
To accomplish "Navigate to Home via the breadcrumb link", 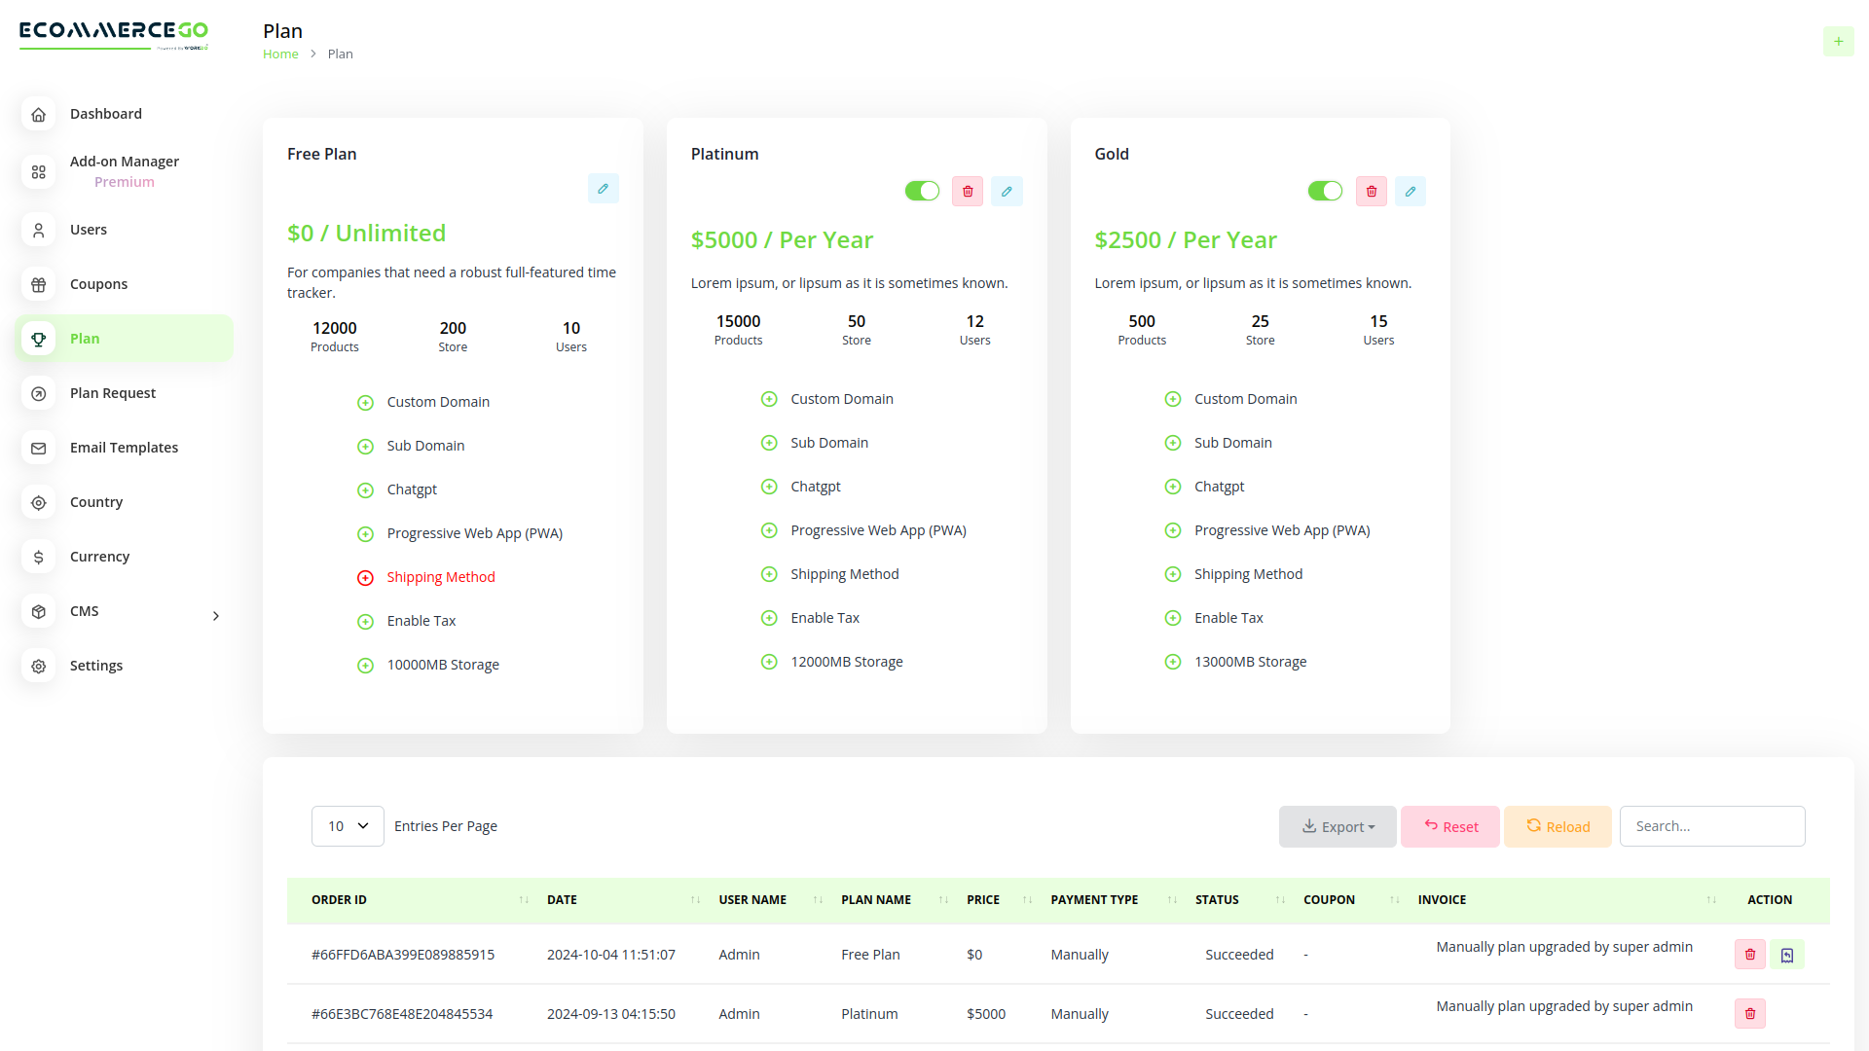I will 280,54.
